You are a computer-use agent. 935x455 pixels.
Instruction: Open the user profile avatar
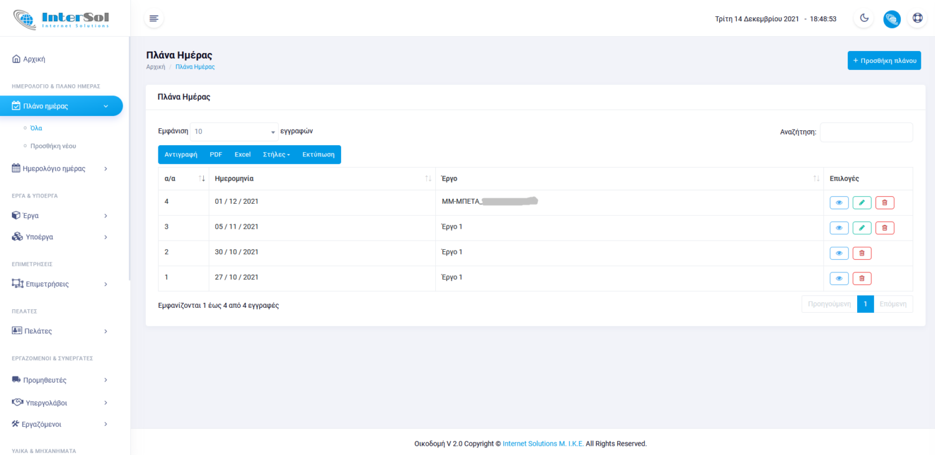coord(891,19)
